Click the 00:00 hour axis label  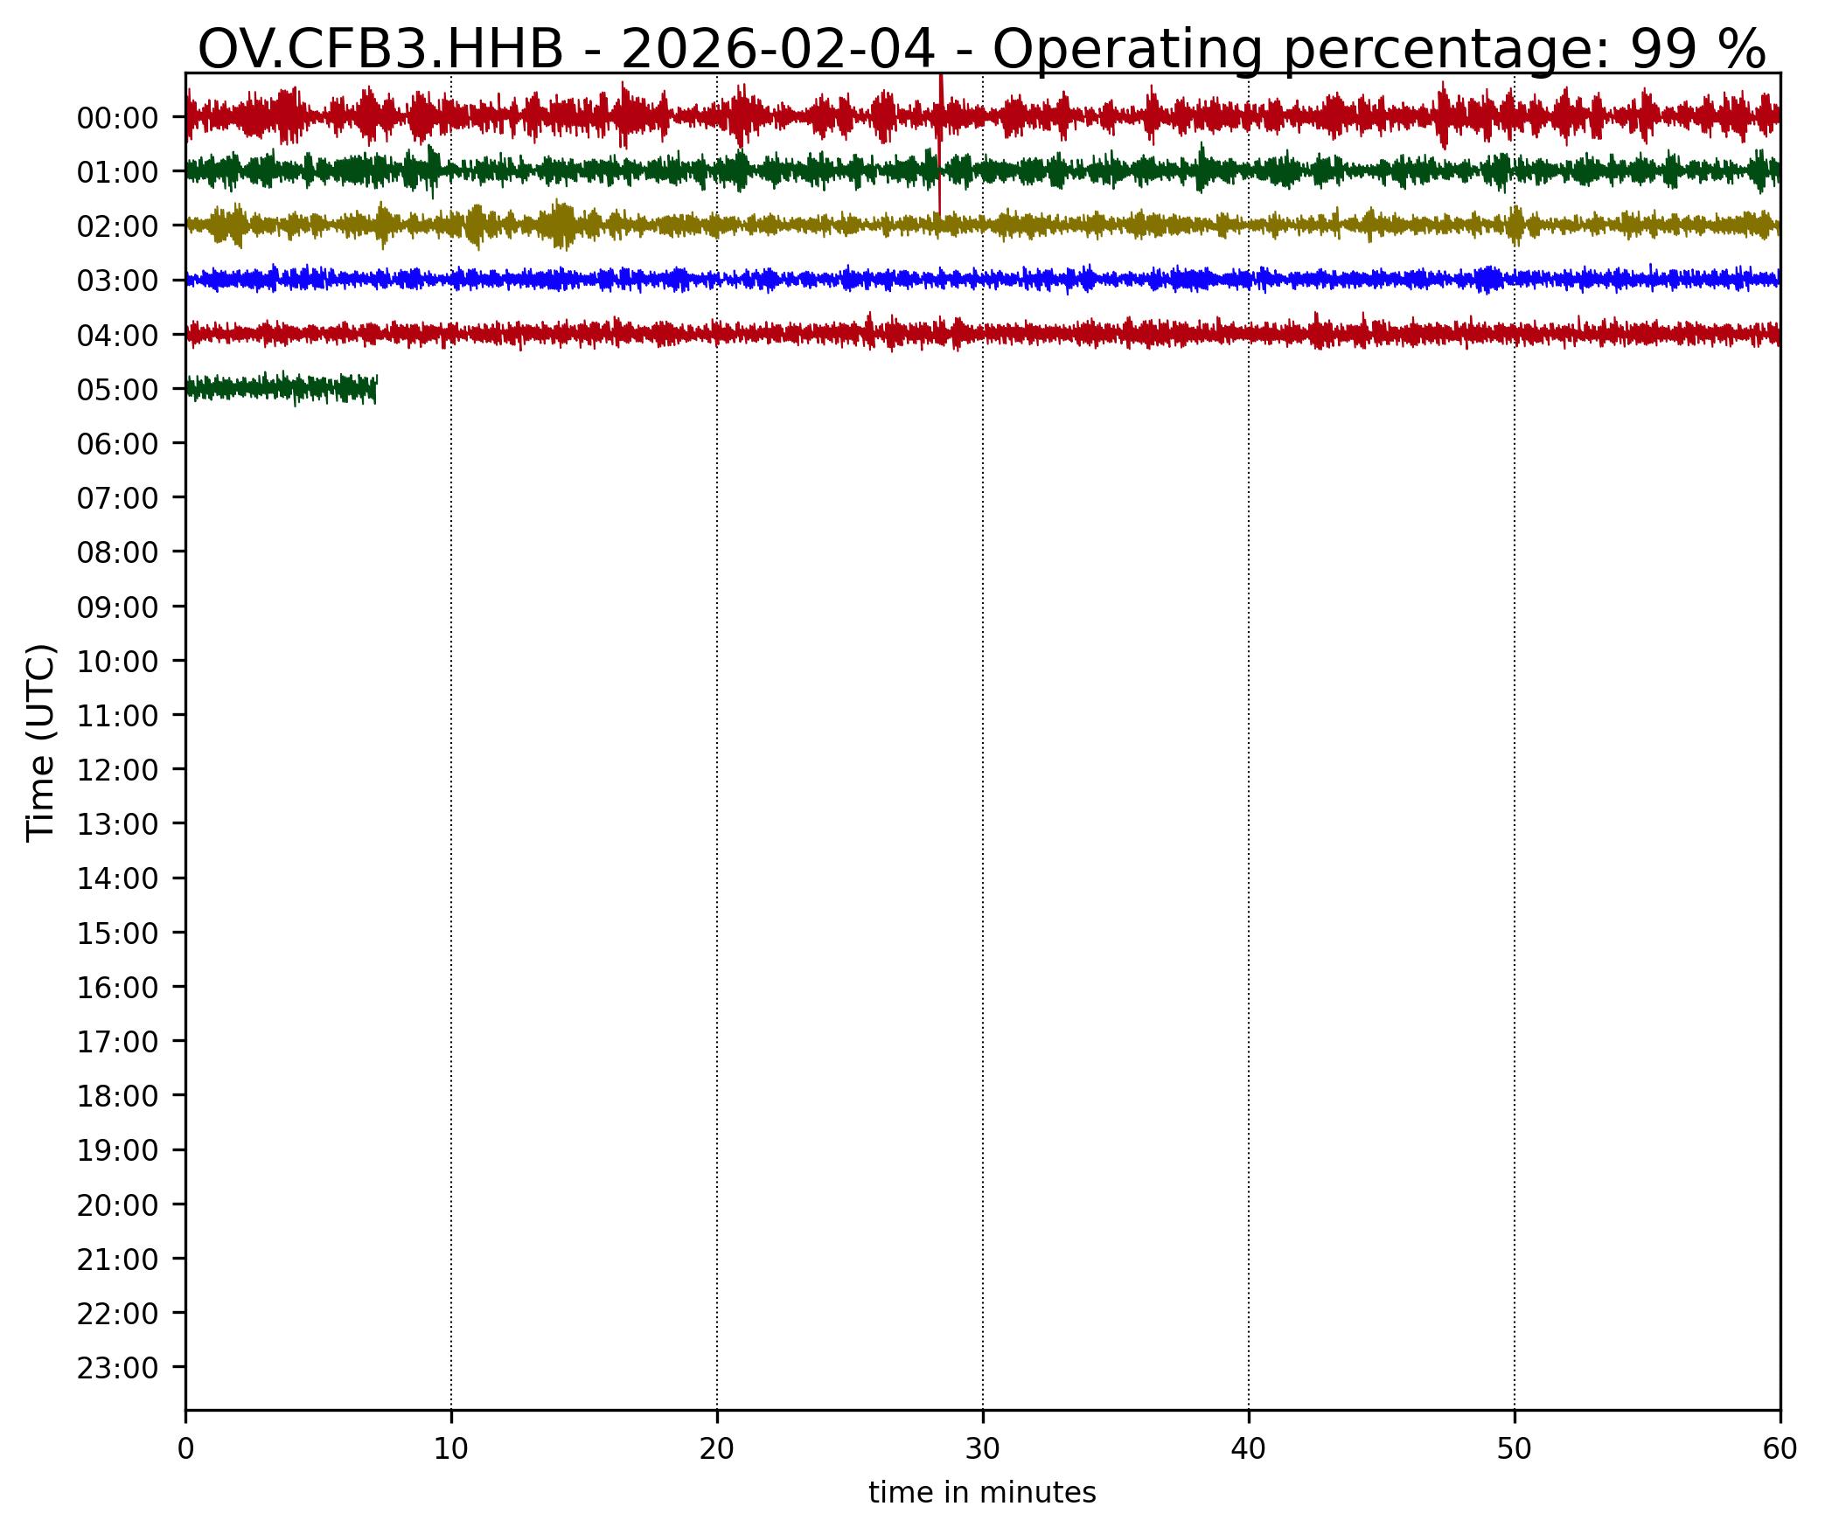pos(116,118)
